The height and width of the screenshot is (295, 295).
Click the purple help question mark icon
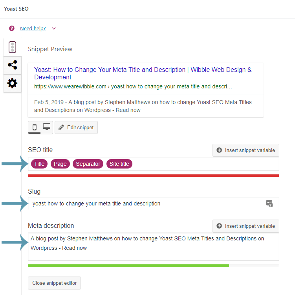[x=12, y=28]
